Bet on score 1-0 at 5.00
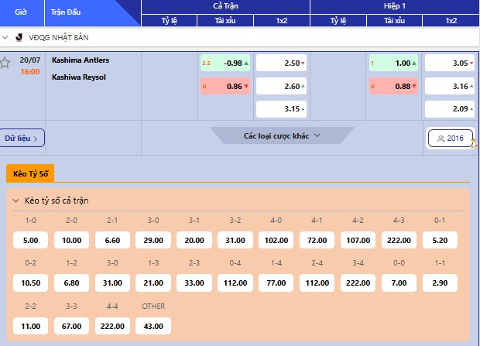The image size is (480, 346). pos(31,240)
